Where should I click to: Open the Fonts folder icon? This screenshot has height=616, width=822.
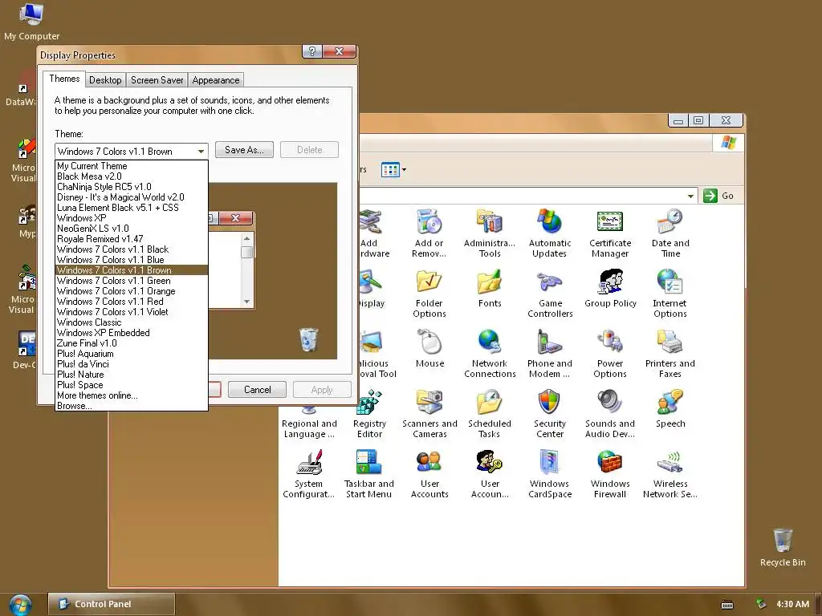[490, 289]
